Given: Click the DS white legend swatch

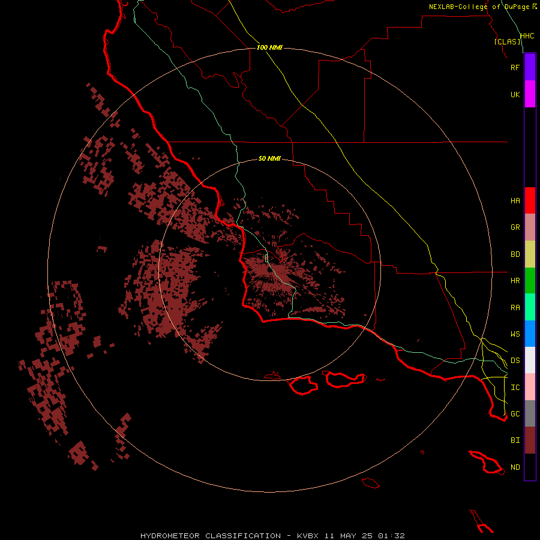Looking at the screenshot, I should 530,360.
